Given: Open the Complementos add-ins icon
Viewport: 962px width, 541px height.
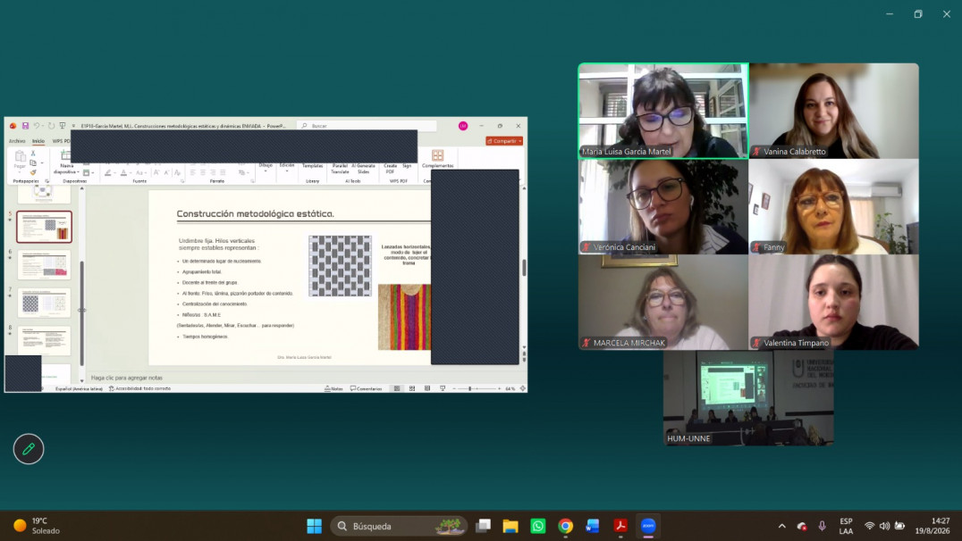Looking at the screenshot, I should (437, 155).
